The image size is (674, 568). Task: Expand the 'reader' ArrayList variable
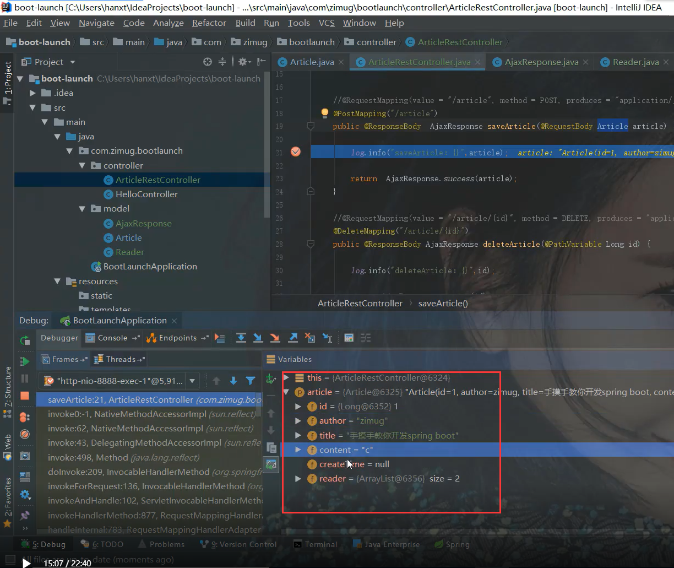(298, 479)
